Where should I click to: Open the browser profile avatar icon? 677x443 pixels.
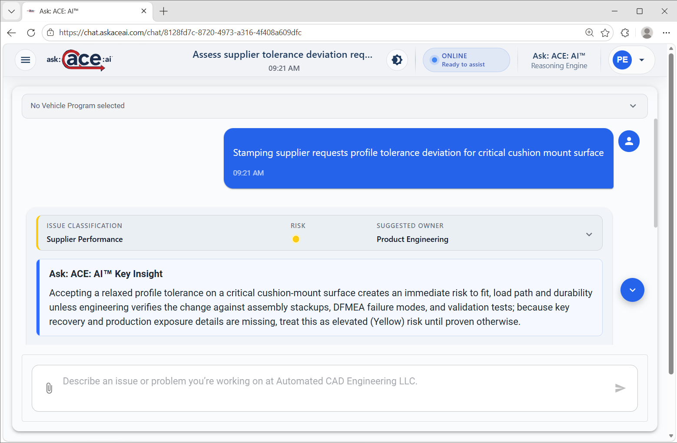[647, 33]
